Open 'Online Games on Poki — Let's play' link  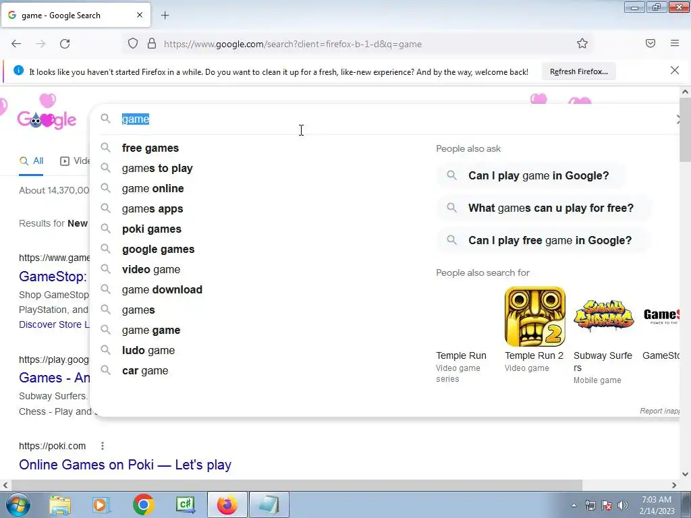pyautogui.click(x=125, y=465)
